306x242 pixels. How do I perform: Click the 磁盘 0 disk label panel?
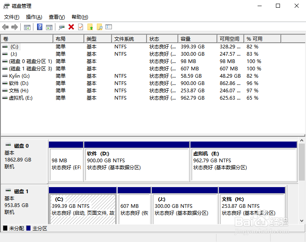coord(24,161)
